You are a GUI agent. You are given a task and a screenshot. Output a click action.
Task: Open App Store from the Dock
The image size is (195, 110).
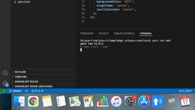(144, 101)
